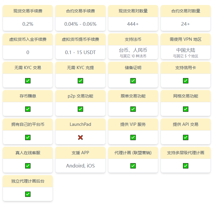Click the green check under 无需 KYC 交易

coord(28,81)
